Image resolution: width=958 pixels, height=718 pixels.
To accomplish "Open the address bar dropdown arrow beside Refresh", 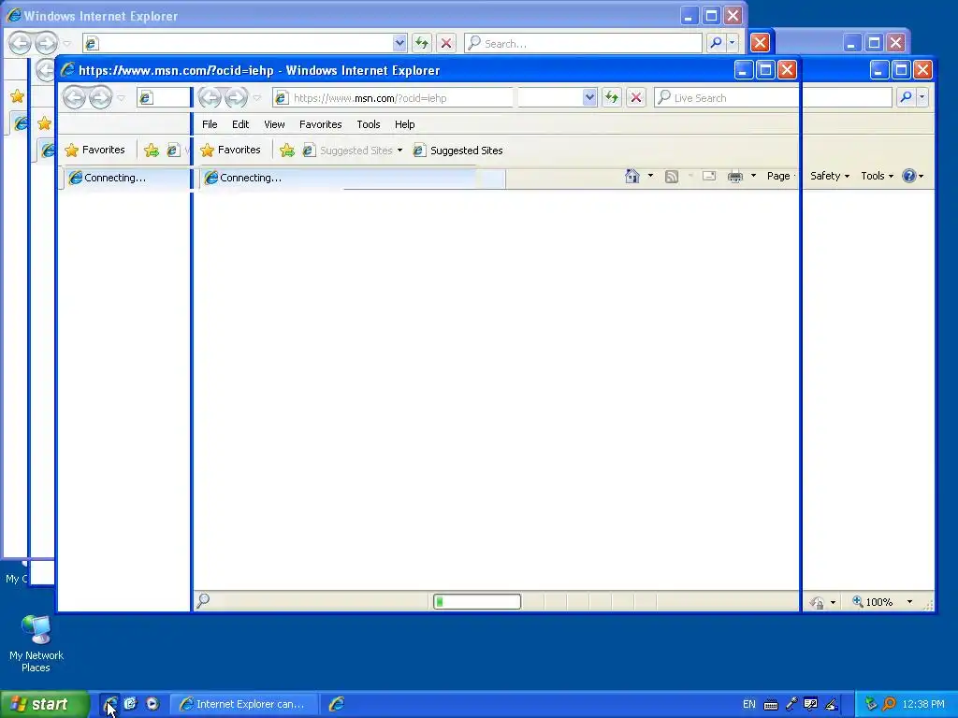I will [x=589, y=97].
